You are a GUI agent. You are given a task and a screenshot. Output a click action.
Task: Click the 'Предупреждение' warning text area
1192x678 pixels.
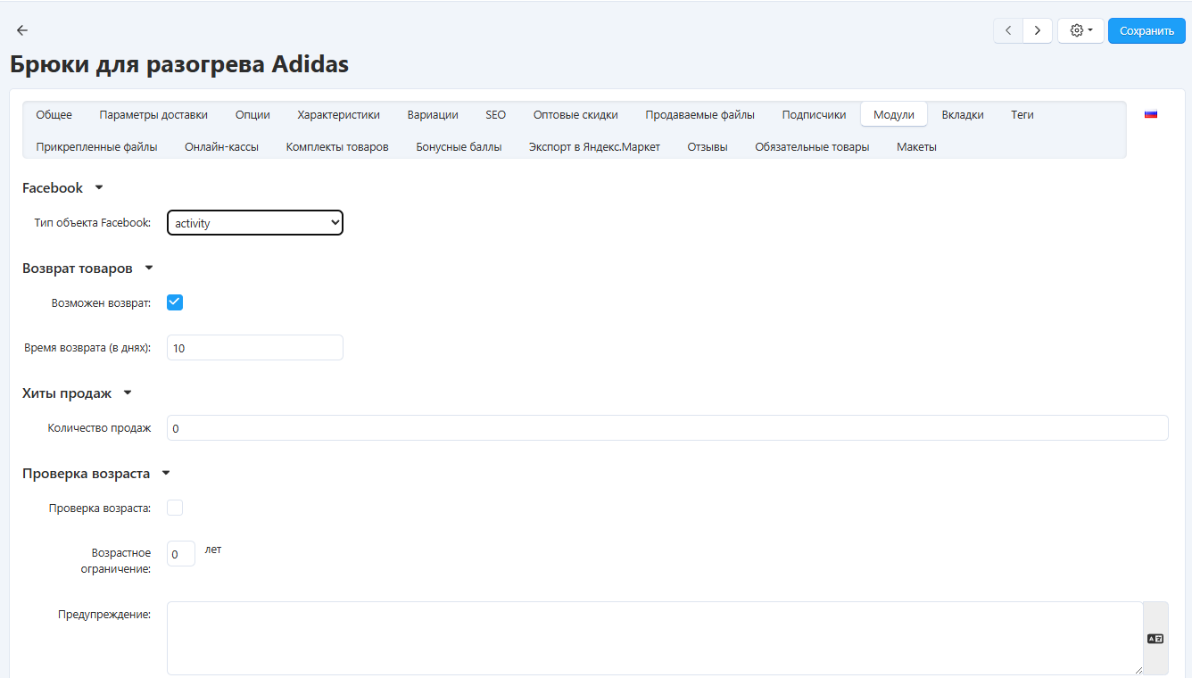(654, 638)
